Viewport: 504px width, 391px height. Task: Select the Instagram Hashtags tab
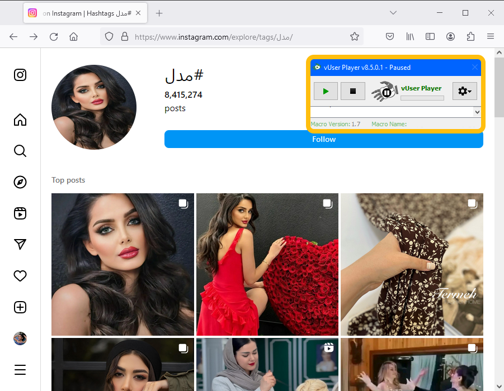click(x=85, y=13)
